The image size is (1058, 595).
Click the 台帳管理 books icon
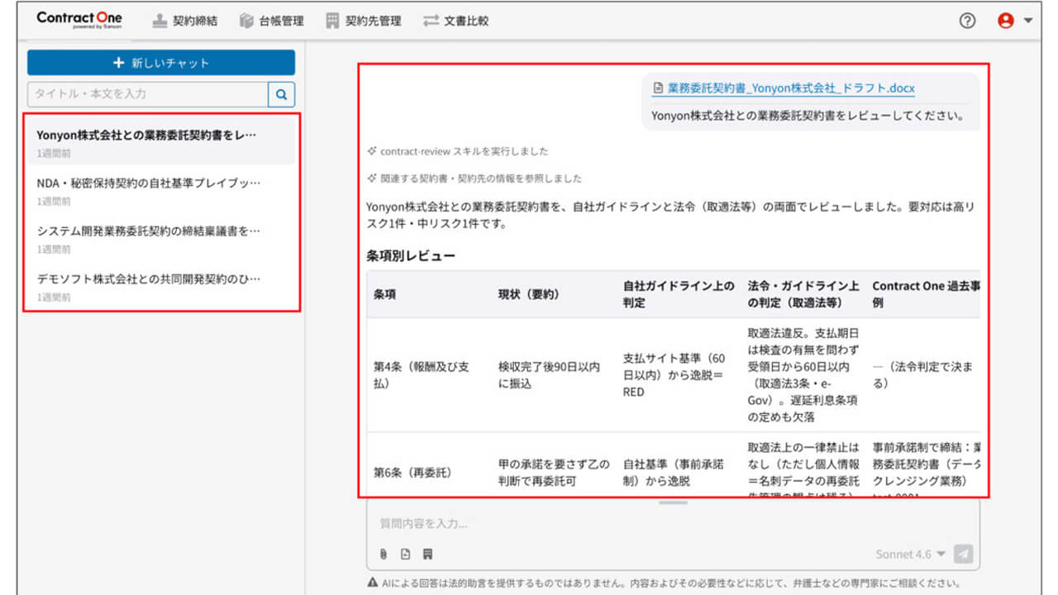point(246,21)
